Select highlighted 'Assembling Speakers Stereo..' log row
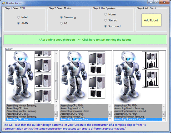 (x=84, y=119)
